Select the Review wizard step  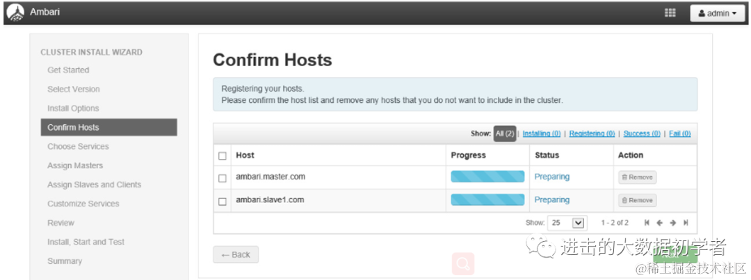pyautogui.click(x=60, y=223)
